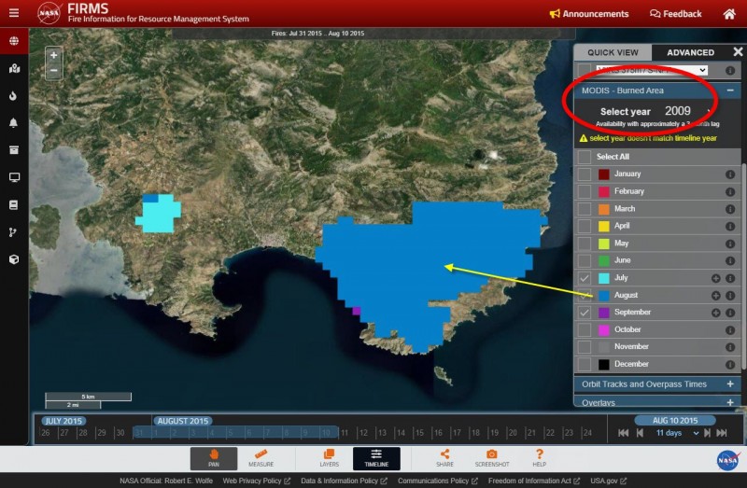Uncheck the September checkbox

click(585, 313)
